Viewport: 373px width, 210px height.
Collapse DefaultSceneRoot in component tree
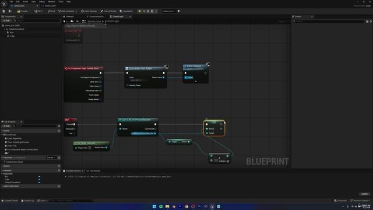[4, 29]
